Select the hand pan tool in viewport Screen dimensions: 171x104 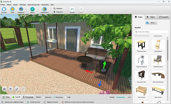coord(10,89)
